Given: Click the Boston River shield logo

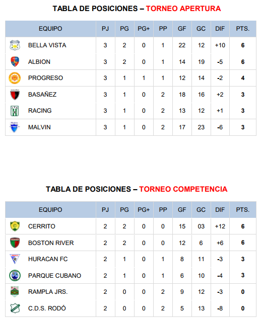Looking at the screenshot, I should [x=15, y=243].
